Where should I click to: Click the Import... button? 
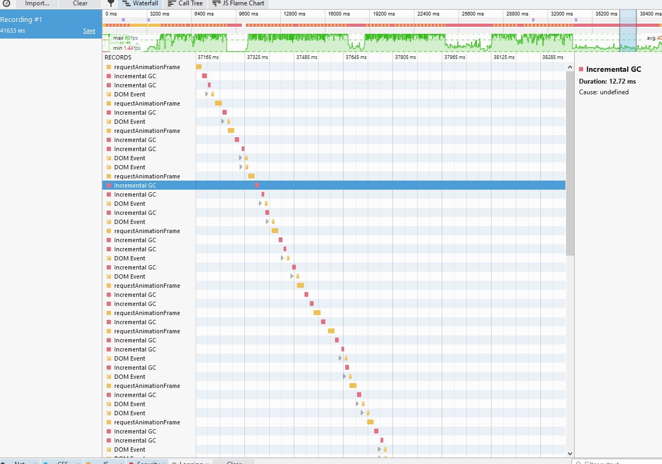tap(37, 3)
